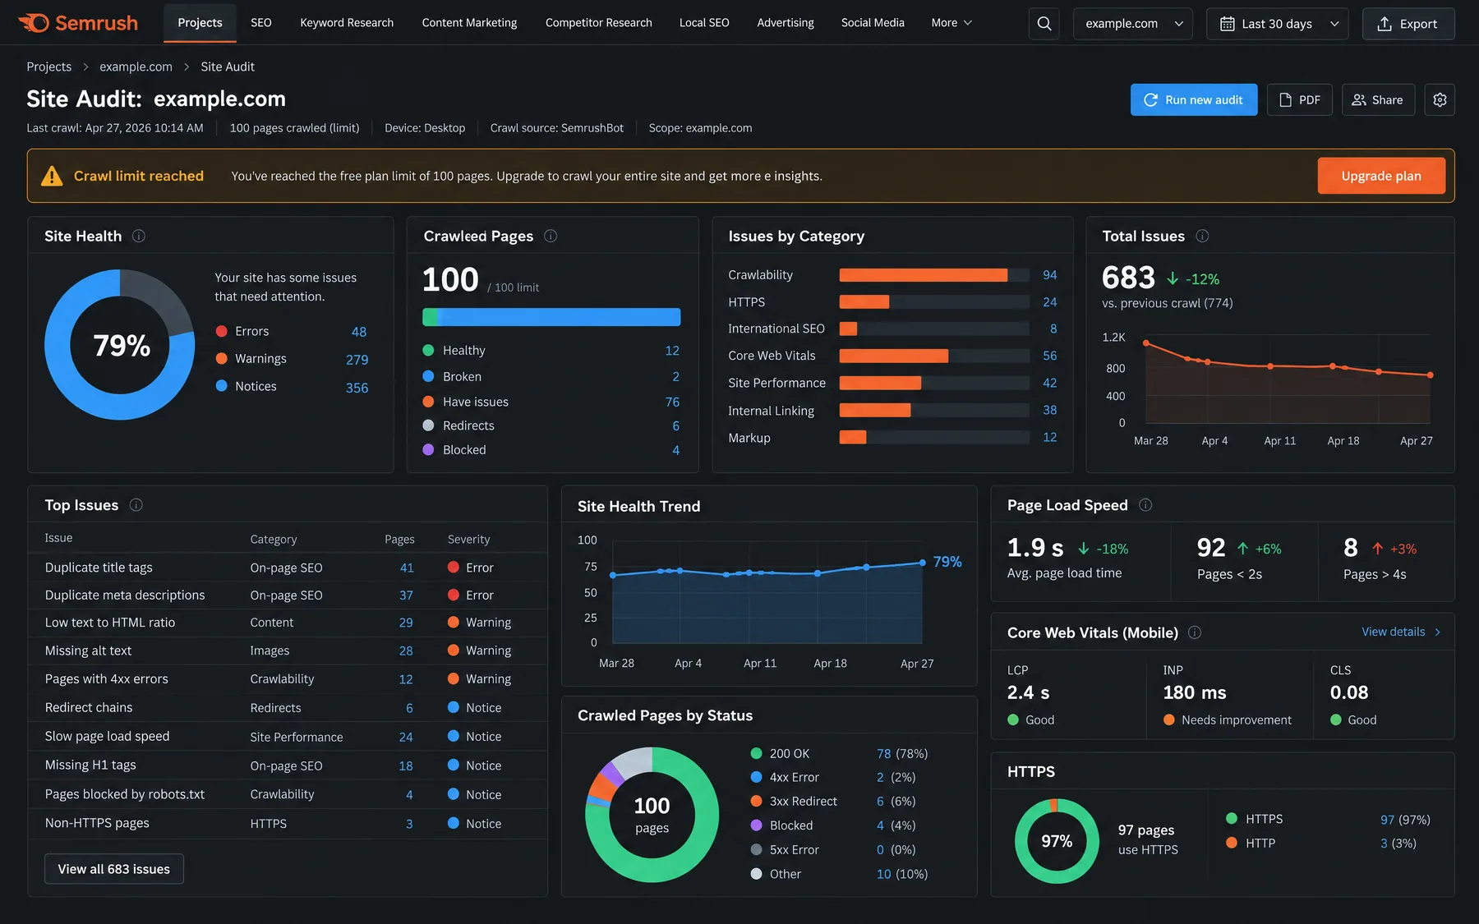The width and height of the screenshot is (1479, 924).
Task: Click the Upgrade plan button
Action: pyautogui.click(x=1381, y=176)
